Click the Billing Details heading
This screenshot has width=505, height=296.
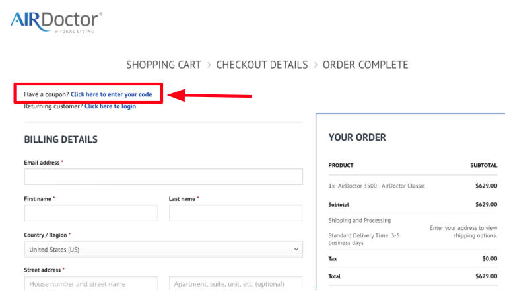tap(61, 139)
